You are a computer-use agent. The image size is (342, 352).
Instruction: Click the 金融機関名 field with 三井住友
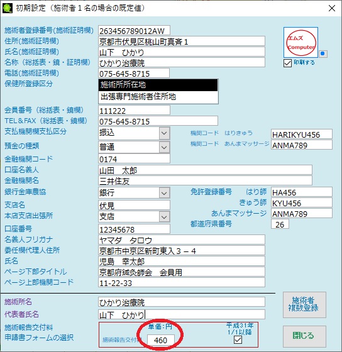coord(205,180)
